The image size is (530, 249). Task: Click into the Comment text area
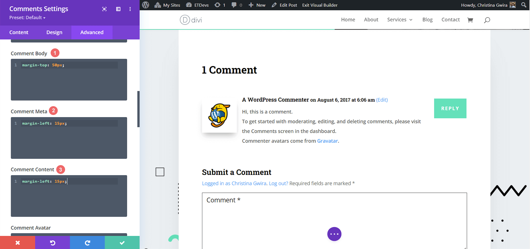pos(334,217)
